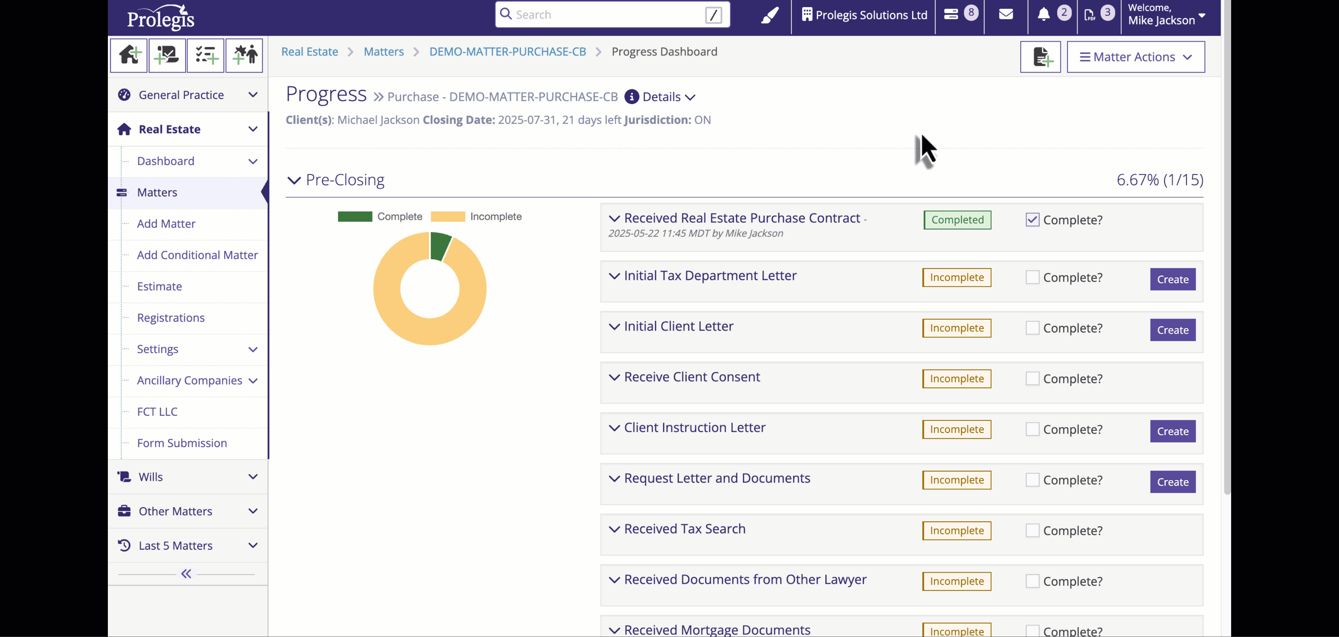
Task: Collapse sidebar with double-arrow icon
Action: (x=186, y=574)
